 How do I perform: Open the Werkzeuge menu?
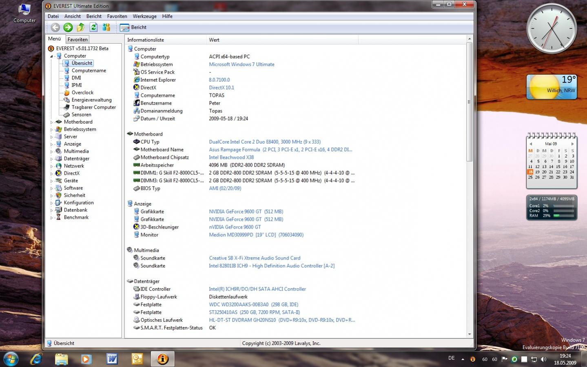click(x=144, y=16)
